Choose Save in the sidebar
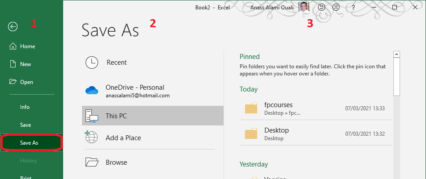 coord(31,125)
